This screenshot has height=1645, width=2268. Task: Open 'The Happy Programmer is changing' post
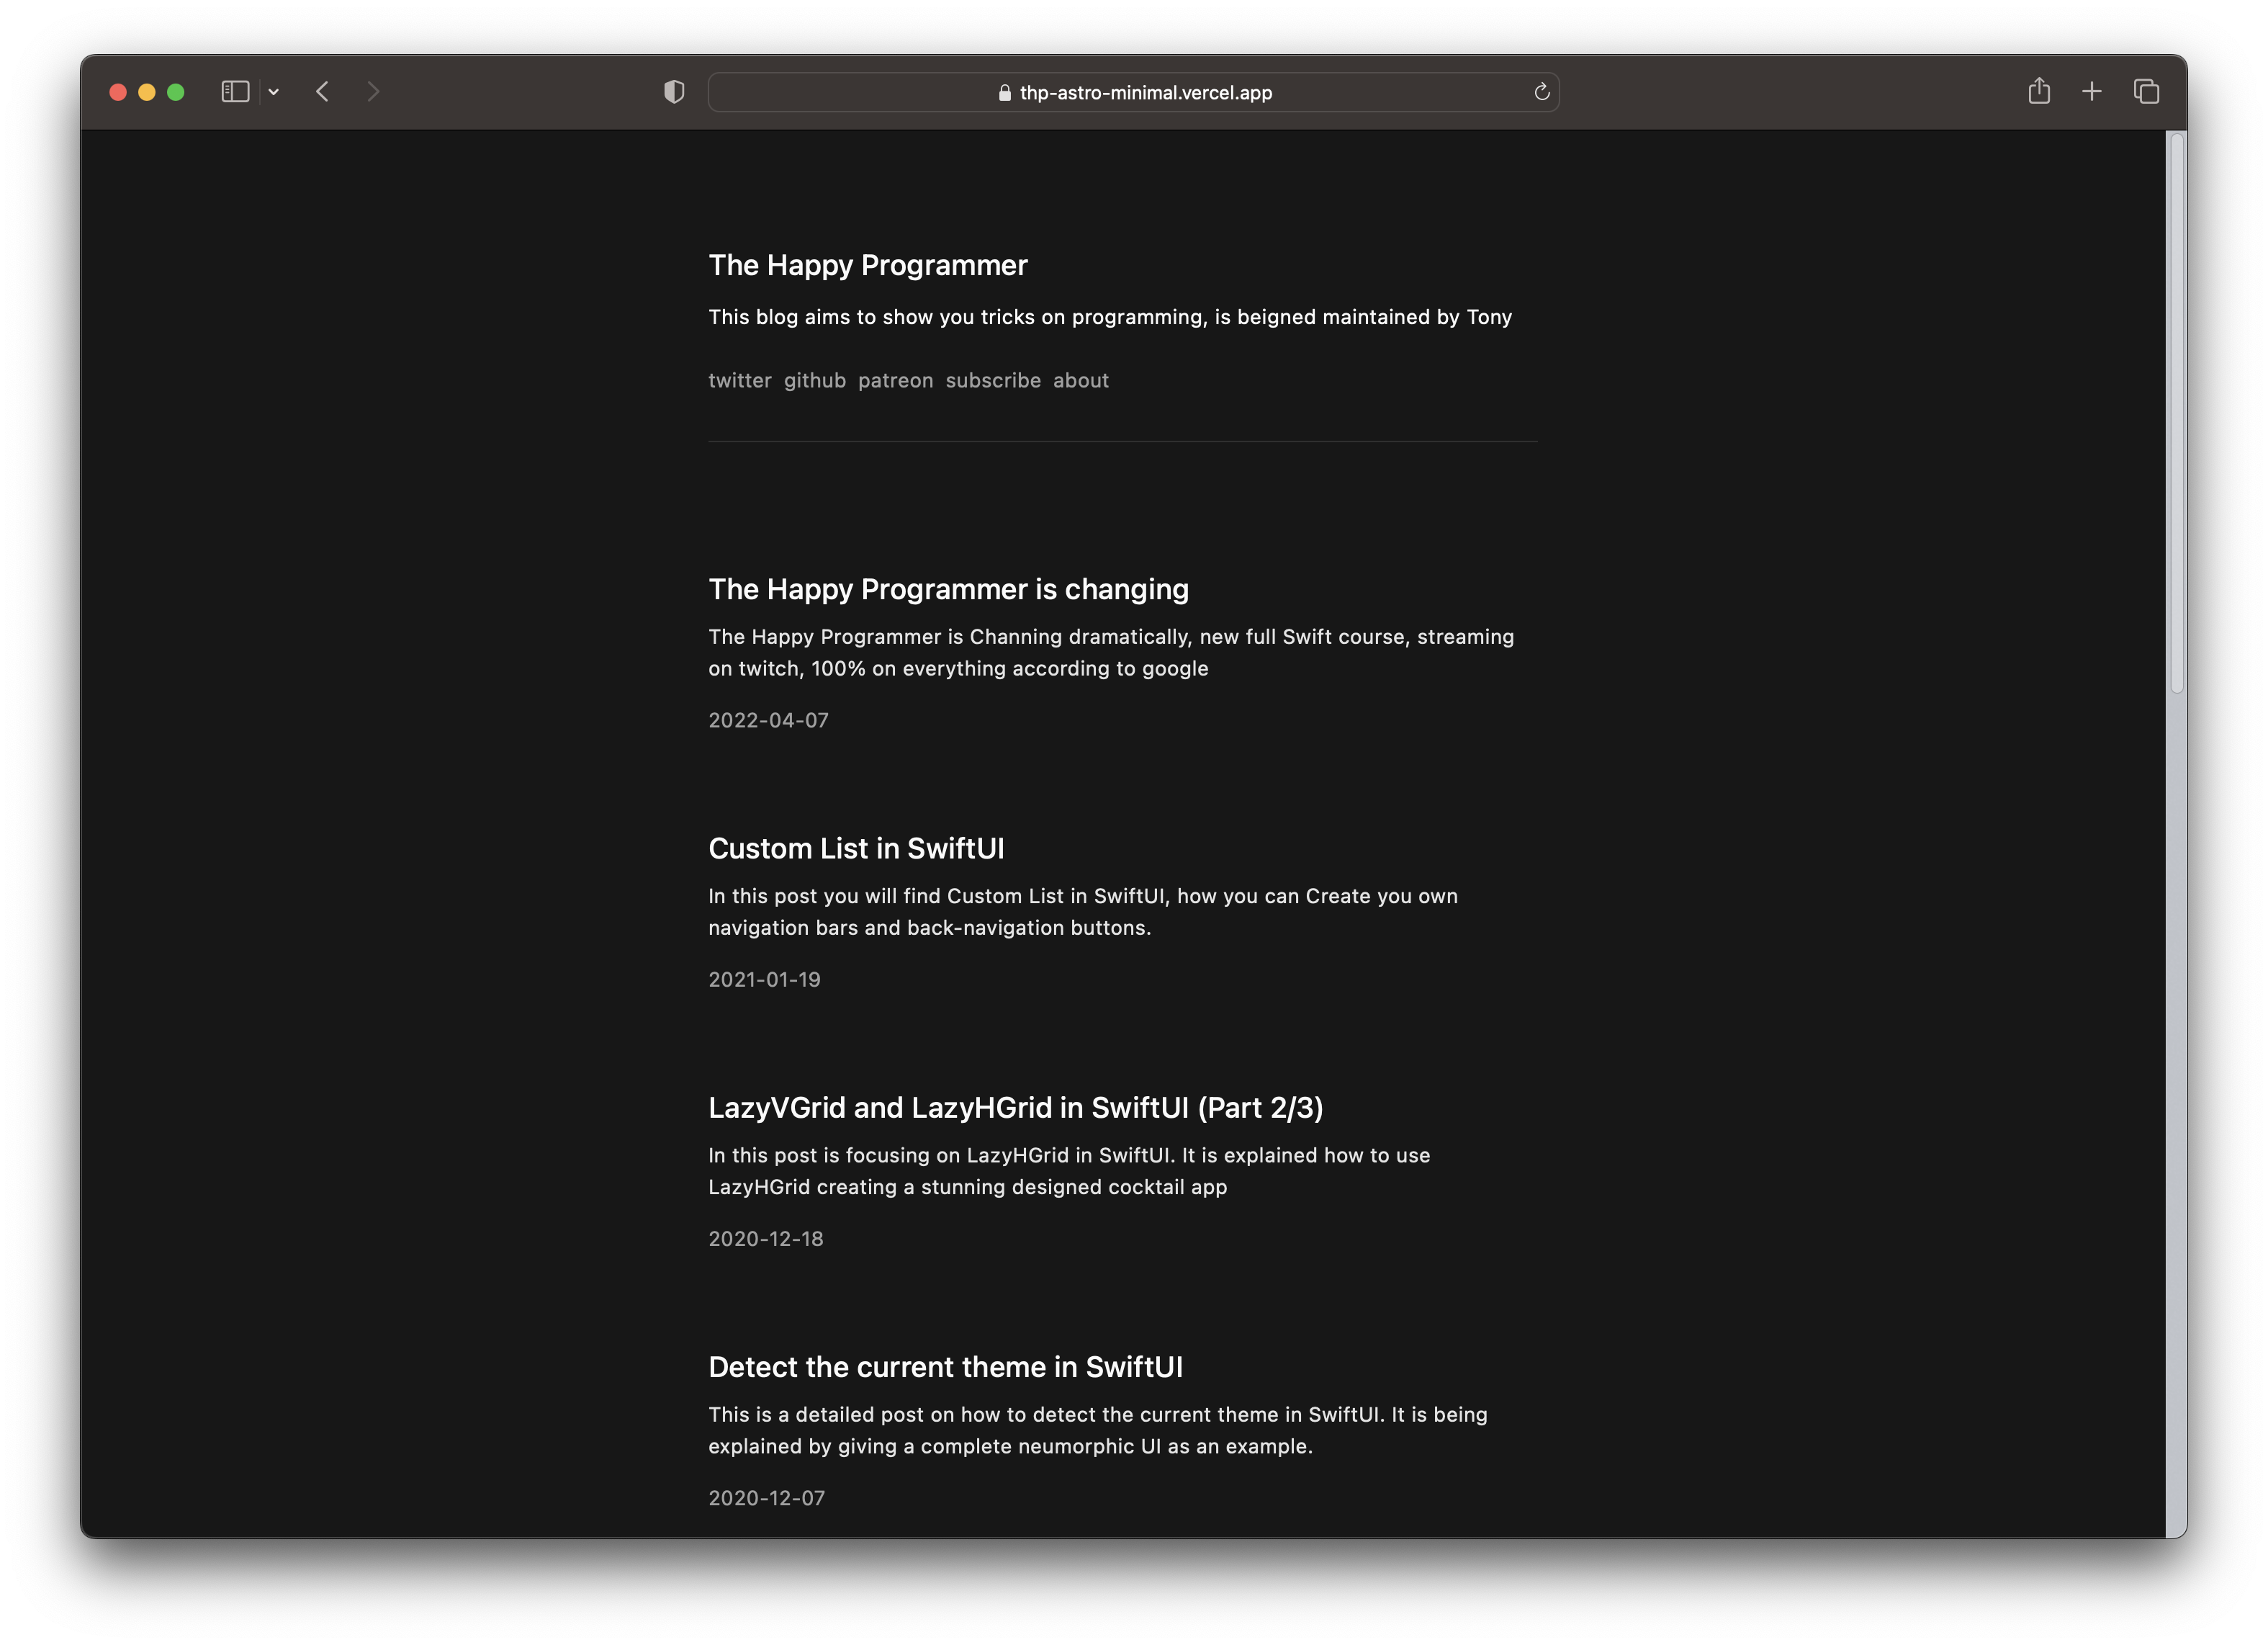pyautogui.click(x=948, y=589)
